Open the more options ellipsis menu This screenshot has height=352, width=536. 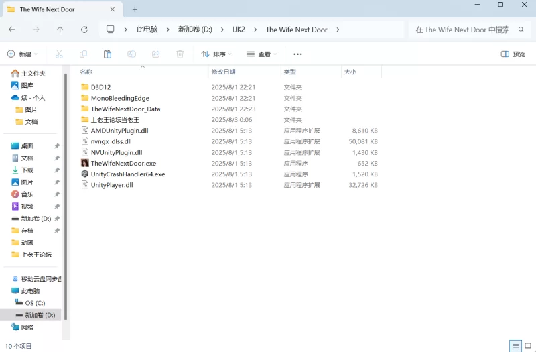coord(297,54)
